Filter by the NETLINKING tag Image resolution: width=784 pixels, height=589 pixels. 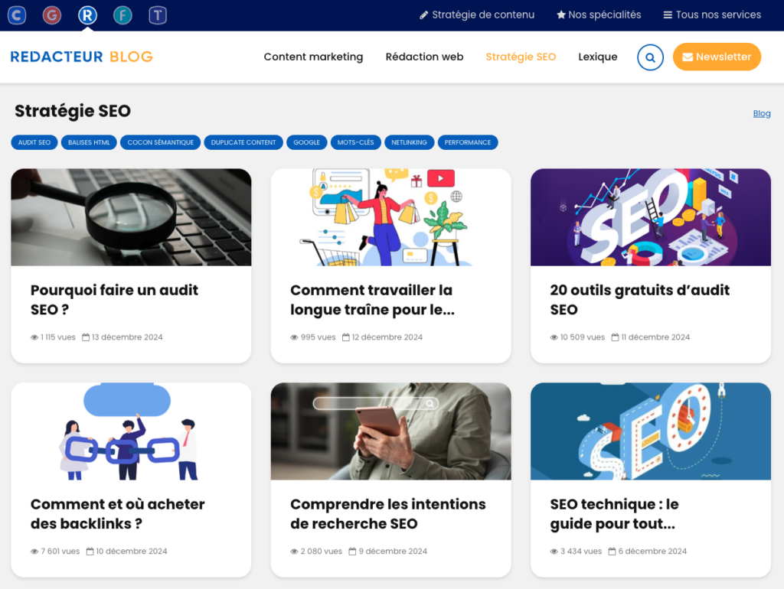coord(409,142)
